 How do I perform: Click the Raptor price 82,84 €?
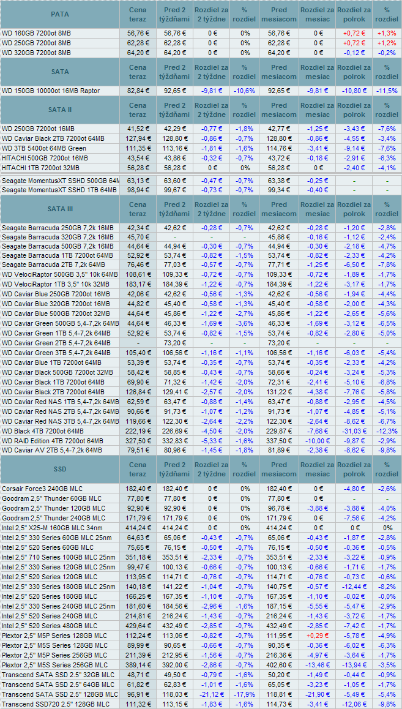pos(138,91)
